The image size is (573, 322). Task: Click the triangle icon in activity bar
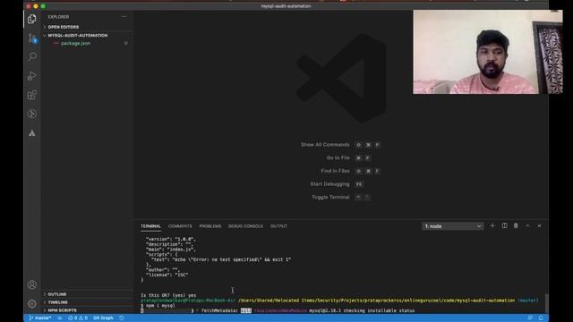(32, 133)
